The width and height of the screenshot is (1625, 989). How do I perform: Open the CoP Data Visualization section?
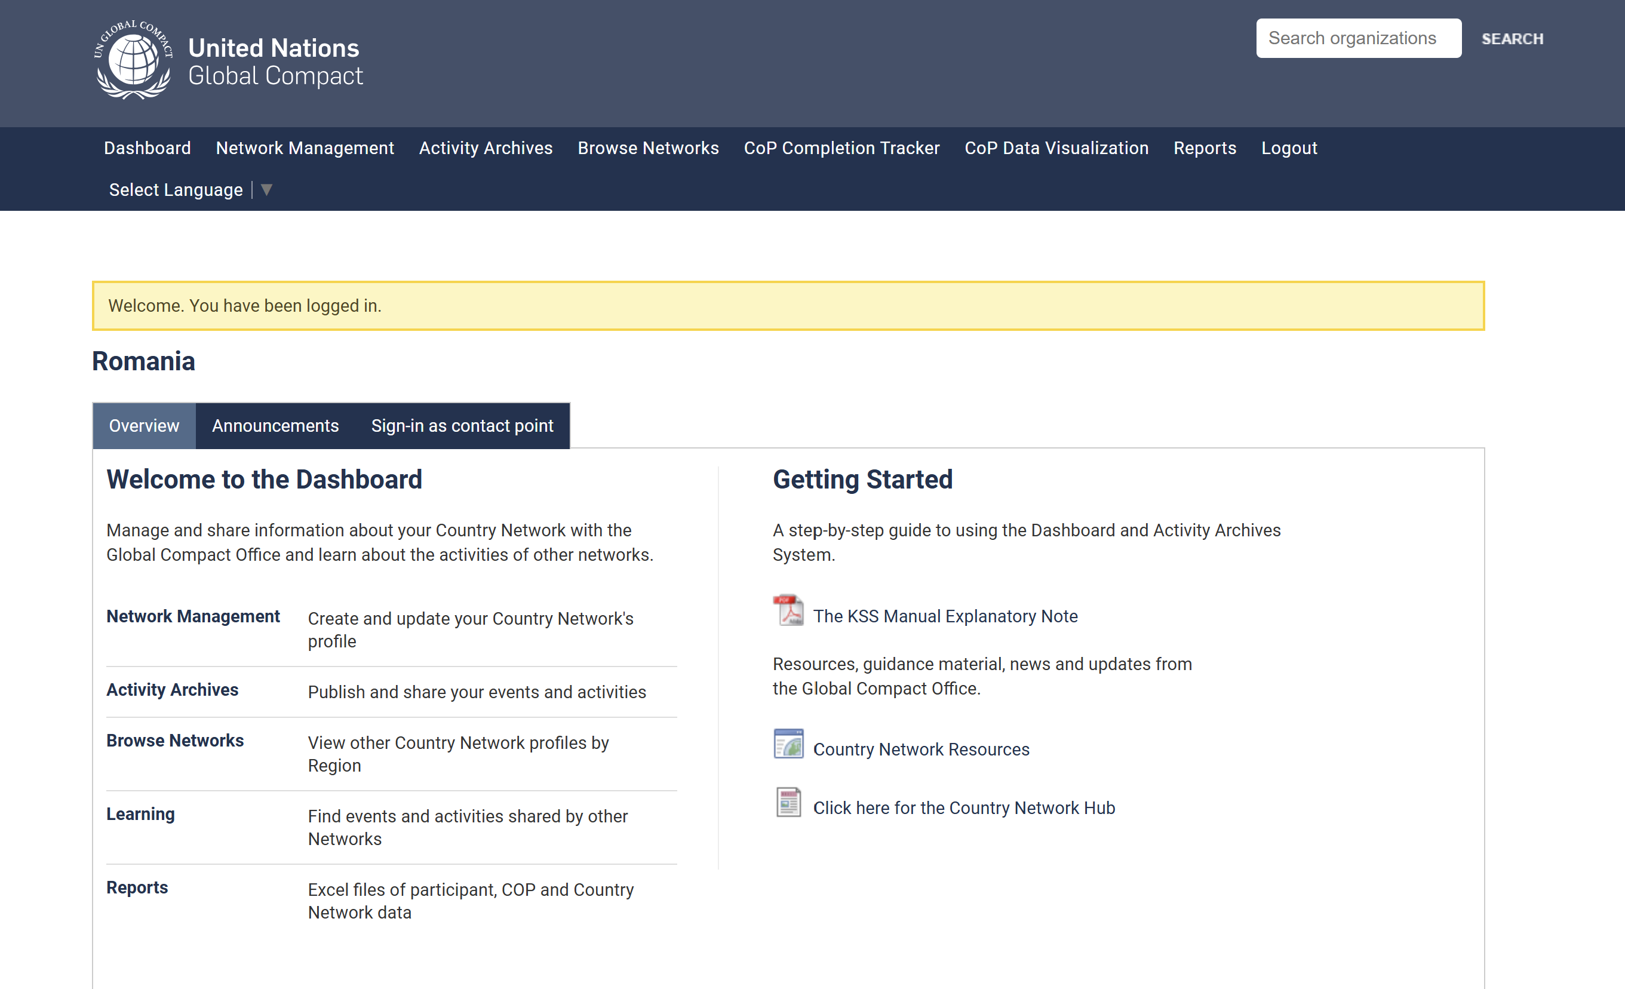coord(1056,148)
